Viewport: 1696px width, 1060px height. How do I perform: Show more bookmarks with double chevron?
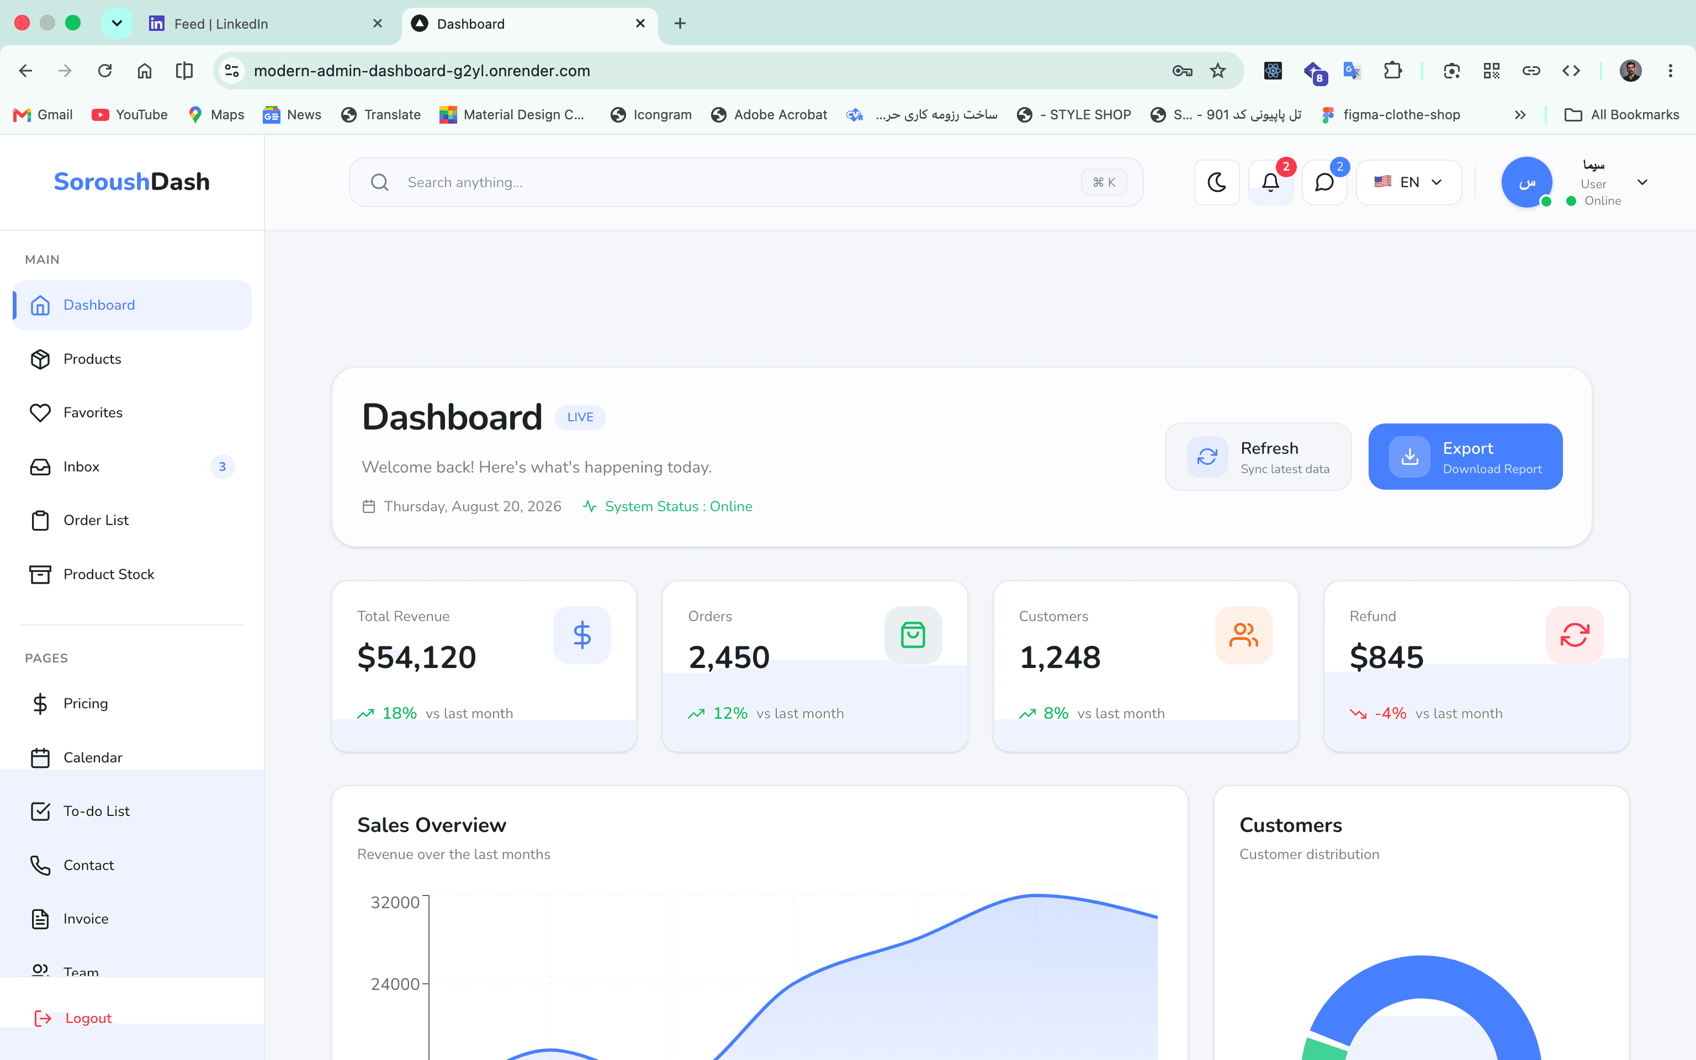pyautogui.click(x=1520, y=115)
